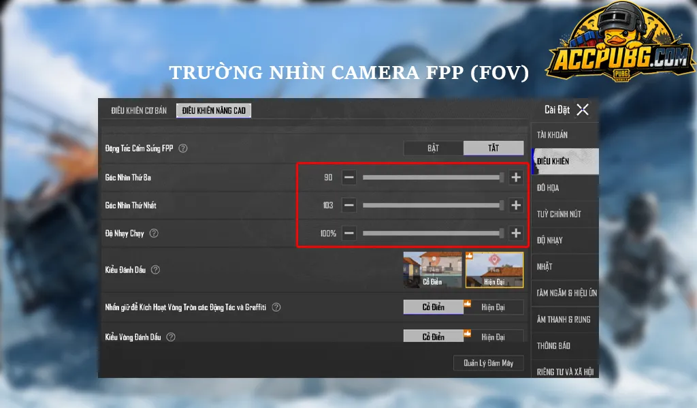
Task: Decrease Góc Nhìn Thứ Nhất with minus button
Action: 349,205
